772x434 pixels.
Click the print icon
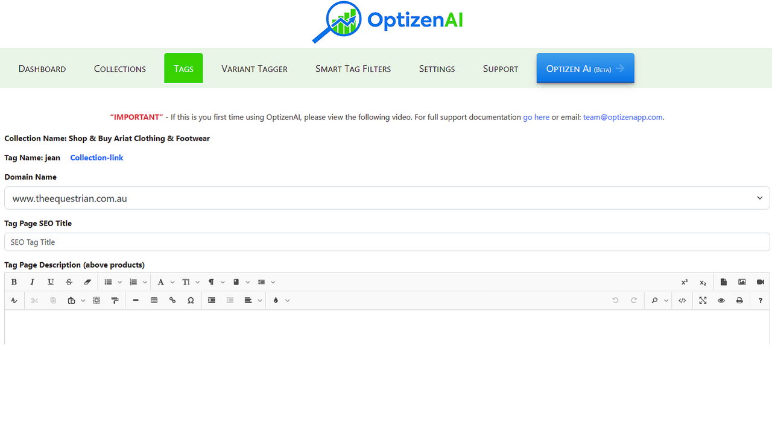(x=739, y=300)
